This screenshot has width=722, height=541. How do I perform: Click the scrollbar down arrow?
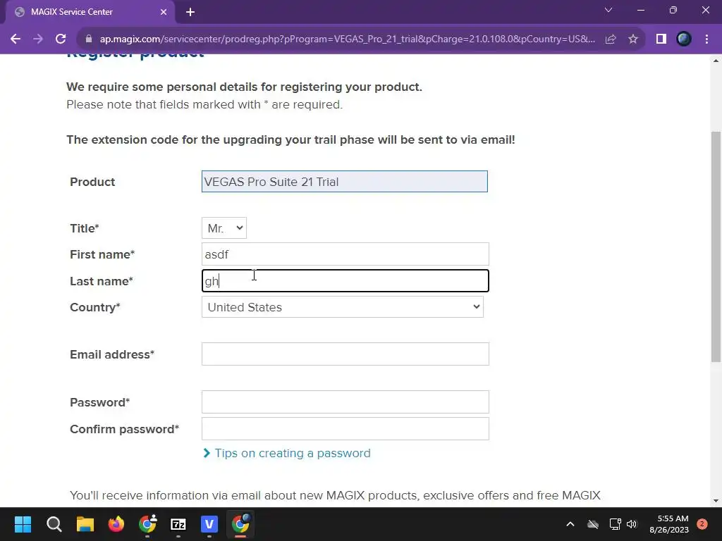pos(716,501)
